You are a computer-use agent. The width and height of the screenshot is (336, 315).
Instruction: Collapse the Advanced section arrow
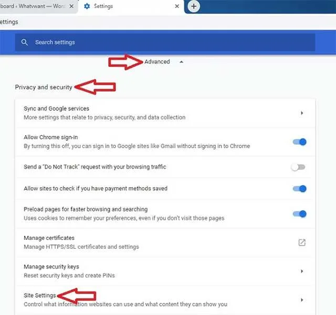[x=181, y=62]
